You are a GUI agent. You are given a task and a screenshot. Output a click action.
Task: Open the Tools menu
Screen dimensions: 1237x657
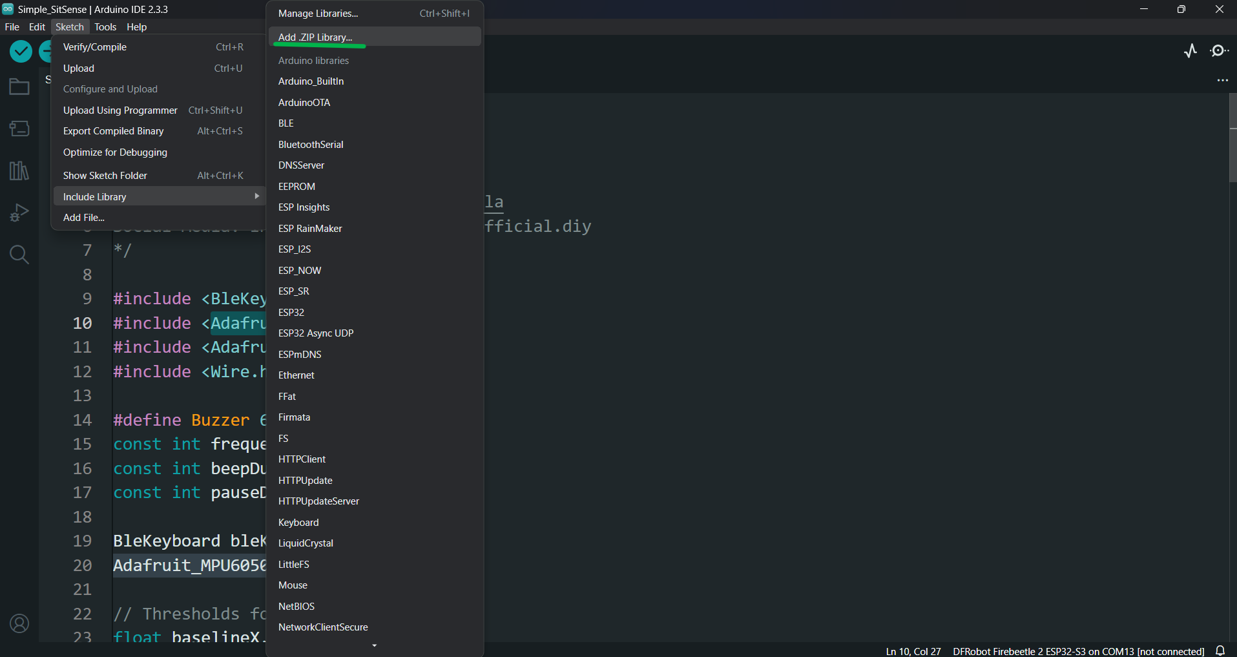(105, 26)
